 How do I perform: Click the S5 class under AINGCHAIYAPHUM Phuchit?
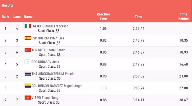click(x=59, y=79)
